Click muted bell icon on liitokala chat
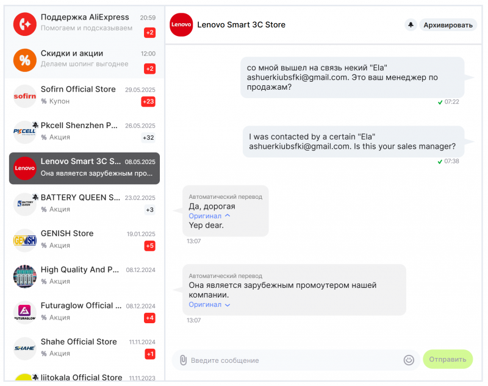 (35, 377)
